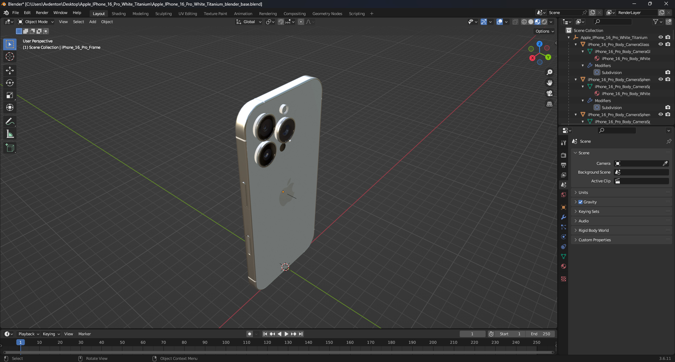Switch perspective/orthographic grid icon
675x362 pixels.
(549, 104)
